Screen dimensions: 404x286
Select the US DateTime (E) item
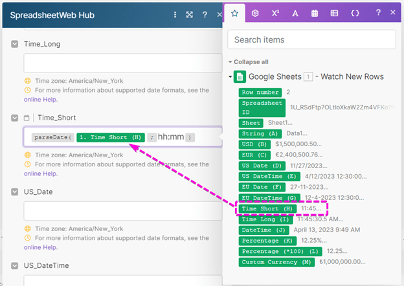[x=269, y=177]
